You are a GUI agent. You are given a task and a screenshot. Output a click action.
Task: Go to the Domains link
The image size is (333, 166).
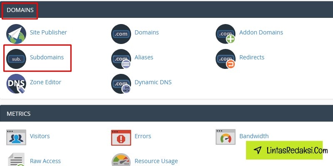(x=147, y=32)
